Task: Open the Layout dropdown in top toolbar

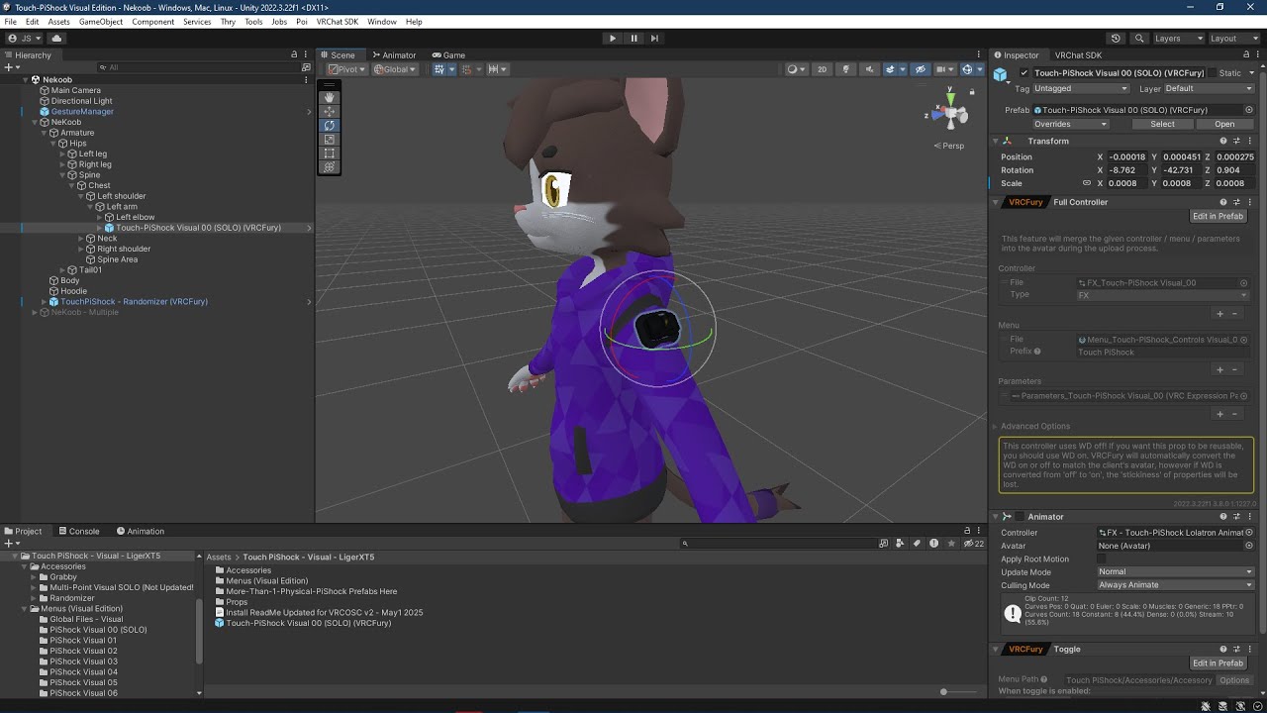Action: click(x=1232, y=39)
